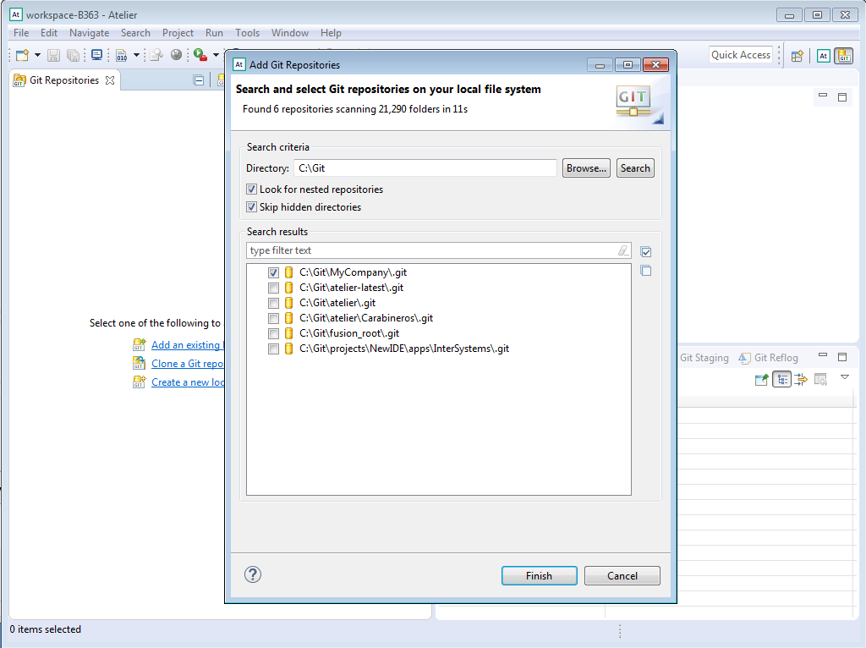Click the Create a new local repository link
This screenshot has height=648, width=866.
[x=188, y=382]
